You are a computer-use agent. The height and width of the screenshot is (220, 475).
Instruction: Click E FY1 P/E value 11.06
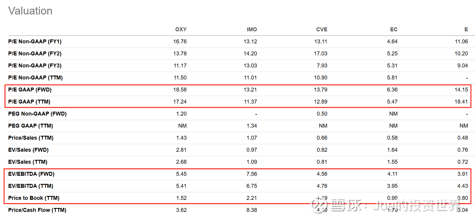pyautogui.click(x=461, y=42)
